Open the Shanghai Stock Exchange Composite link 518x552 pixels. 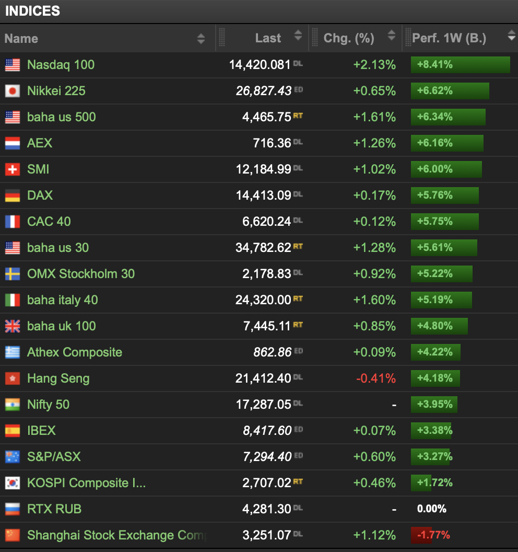point(116,535)
